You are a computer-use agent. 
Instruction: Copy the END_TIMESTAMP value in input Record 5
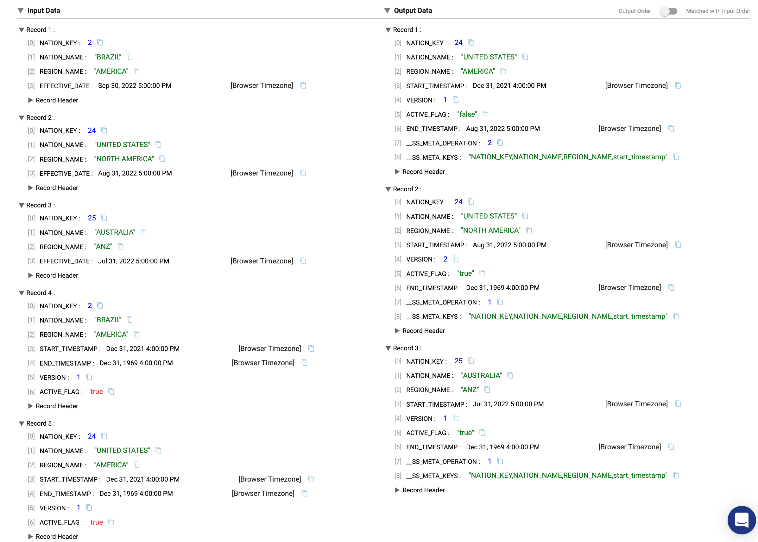pyautogui.click(x=305, y=493)
